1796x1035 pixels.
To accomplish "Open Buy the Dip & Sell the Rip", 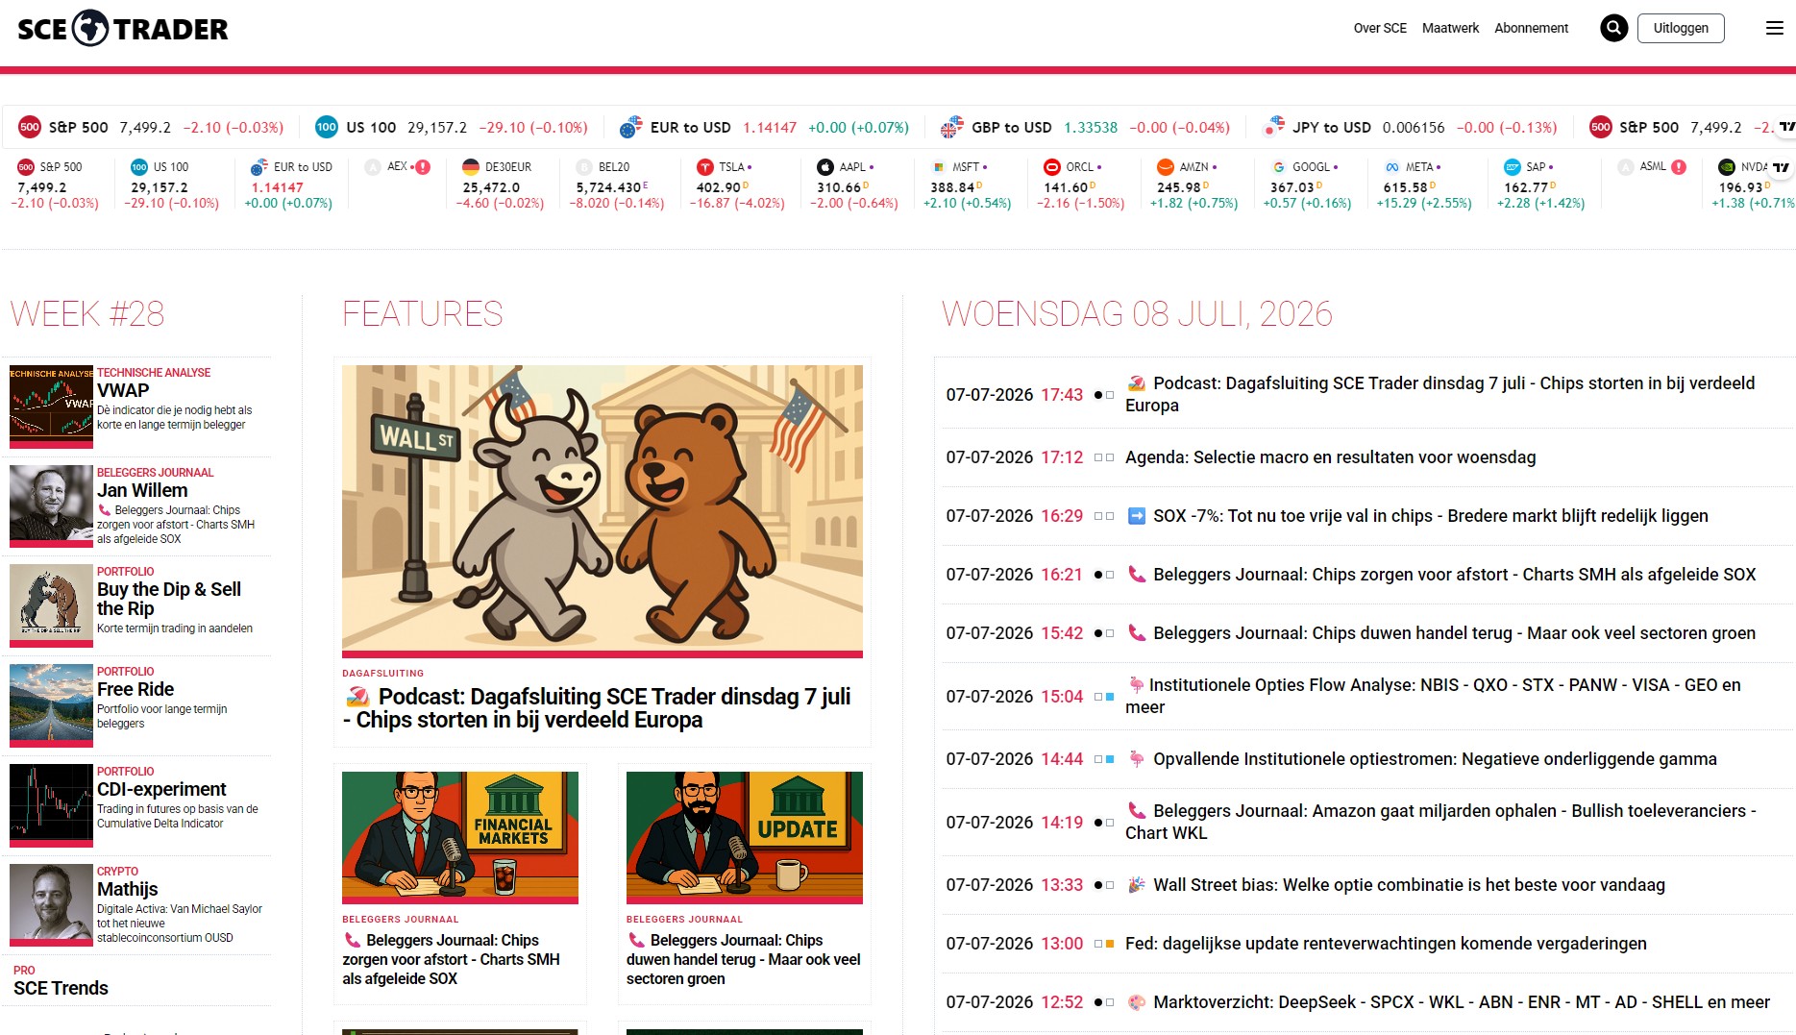I will click(169, 599).
